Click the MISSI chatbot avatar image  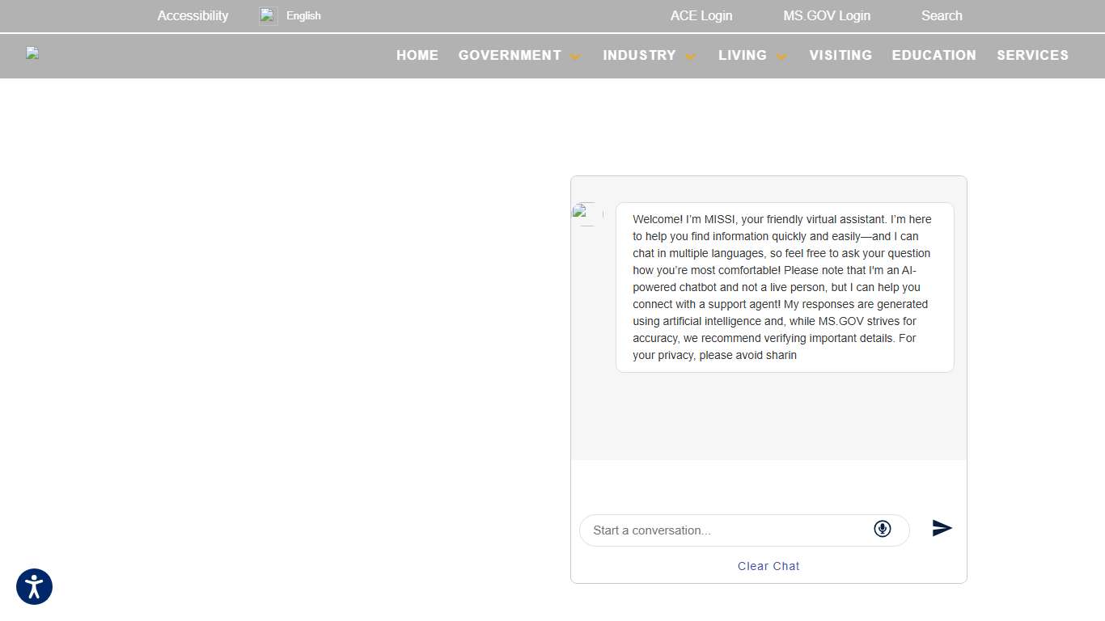point(587,213)
